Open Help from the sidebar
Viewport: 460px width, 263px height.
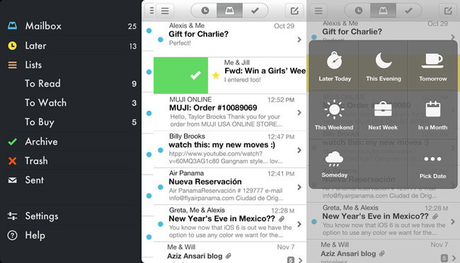71,235
